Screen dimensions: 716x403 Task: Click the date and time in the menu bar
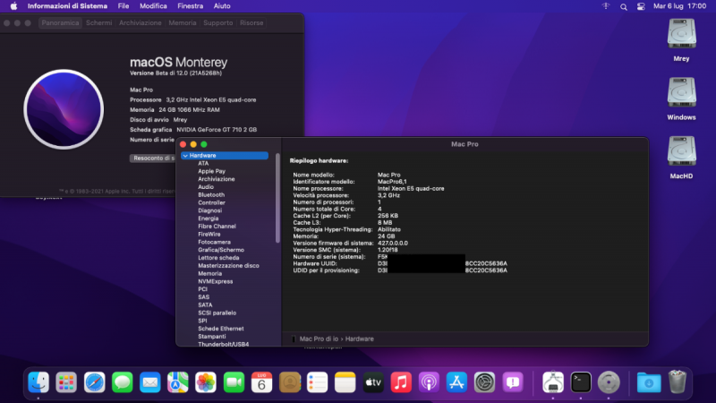(685, 6)
